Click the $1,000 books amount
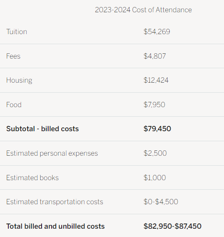 click(154, 178)
